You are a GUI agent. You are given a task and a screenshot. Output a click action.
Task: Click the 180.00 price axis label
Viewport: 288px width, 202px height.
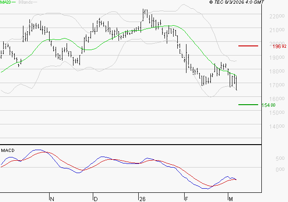pyautogui.click(x=277, y=71)
